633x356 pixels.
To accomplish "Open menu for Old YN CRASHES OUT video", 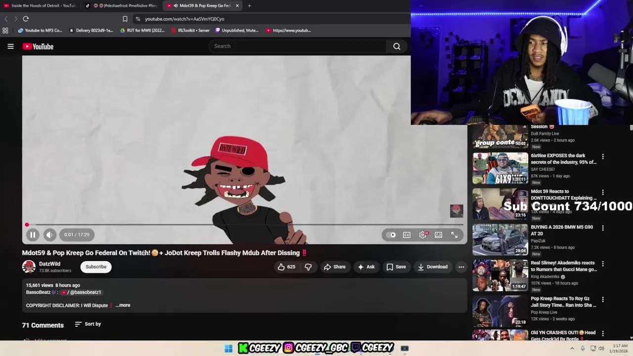I will (x=602, y=334).
